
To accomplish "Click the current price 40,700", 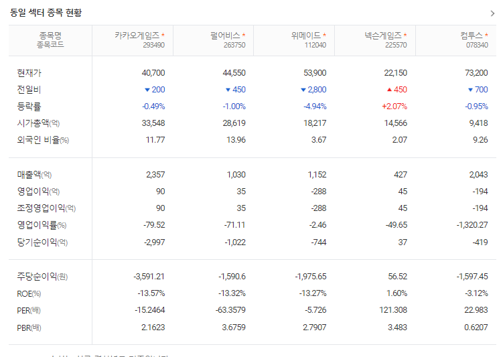I will click(153, 73).
